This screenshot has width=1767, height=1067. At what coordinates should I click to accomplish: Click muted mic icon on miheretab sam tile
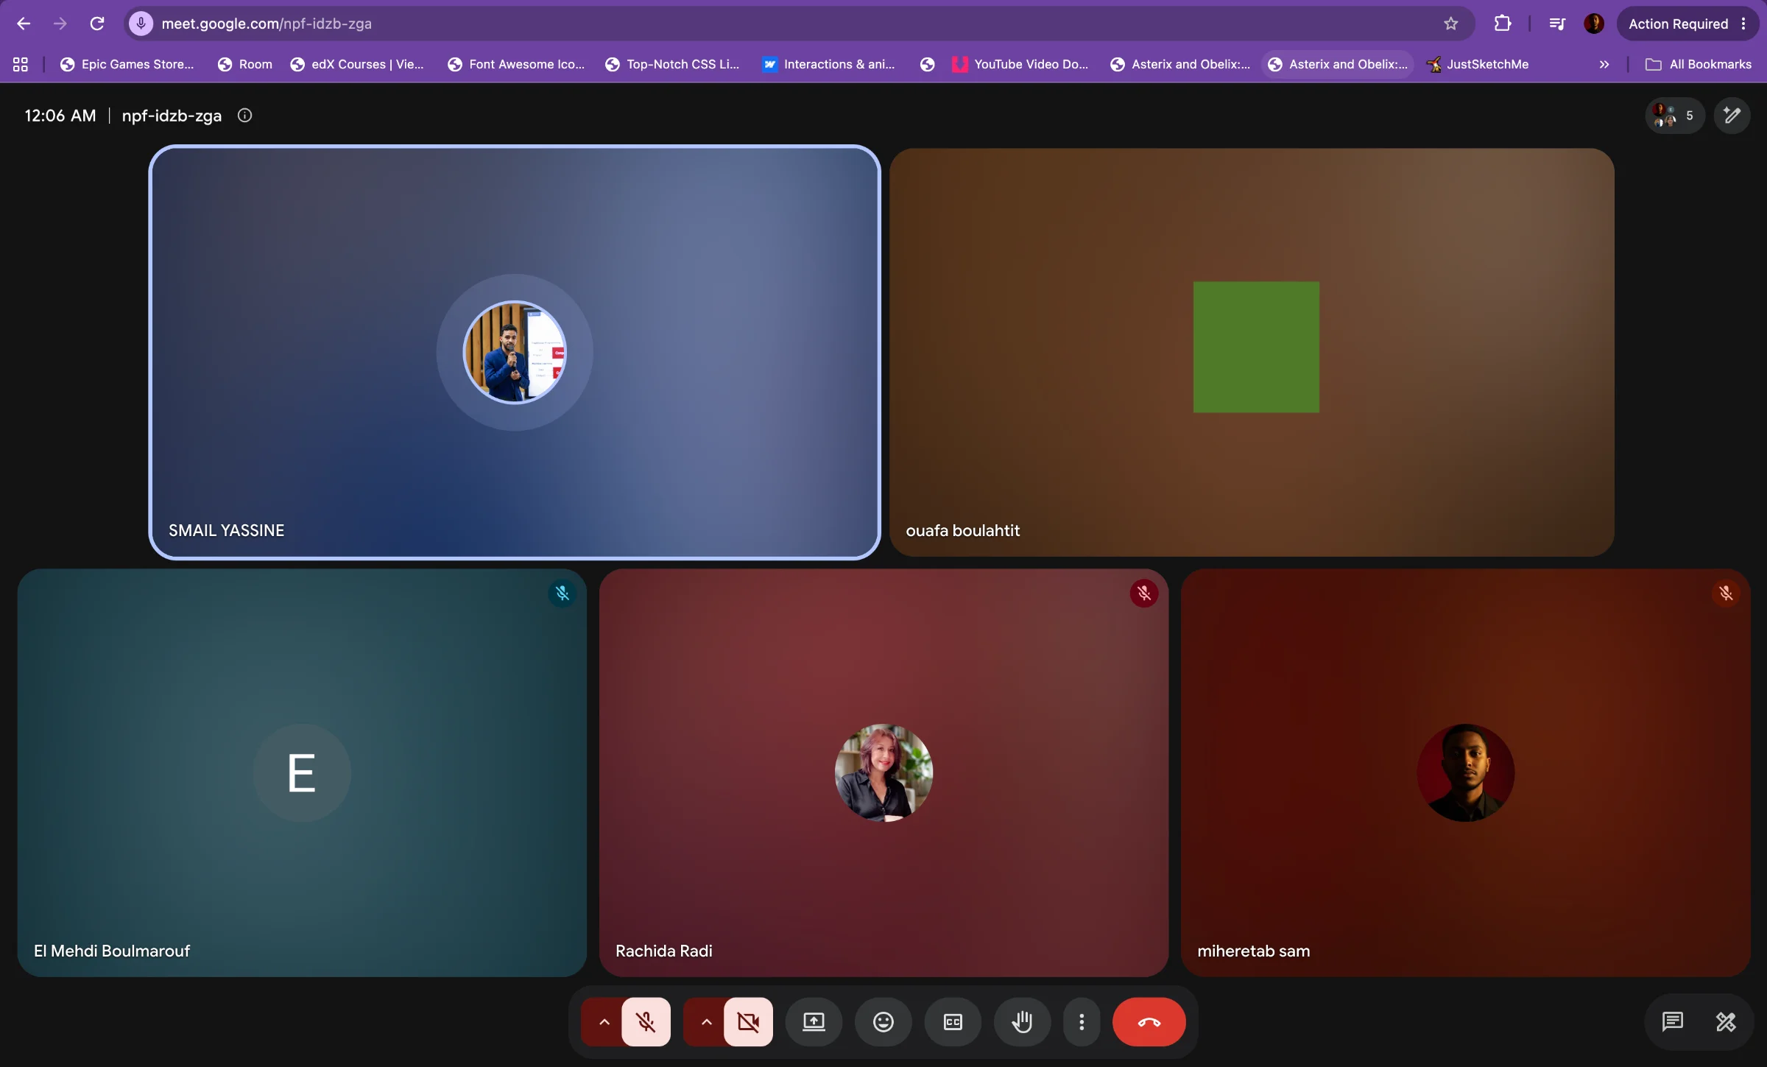1726,594
